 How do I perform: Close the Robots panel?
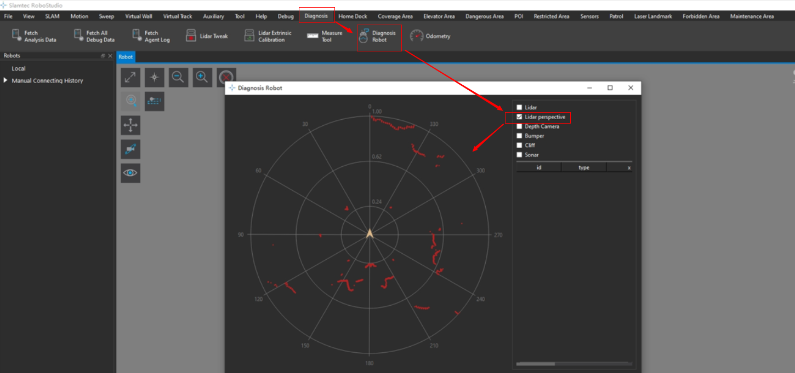pyautogui.click(x=110, y=56)
